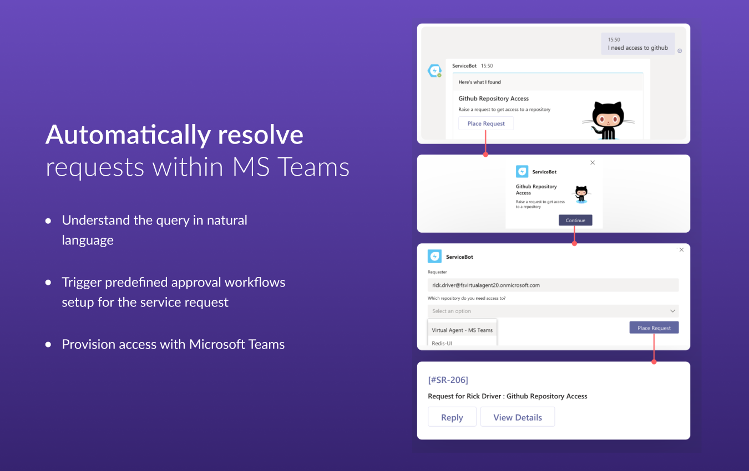Viewport: 749px width, 471px height.
Task: Open the [#SR-206] ticket link
Action: [x=448, y=380]
